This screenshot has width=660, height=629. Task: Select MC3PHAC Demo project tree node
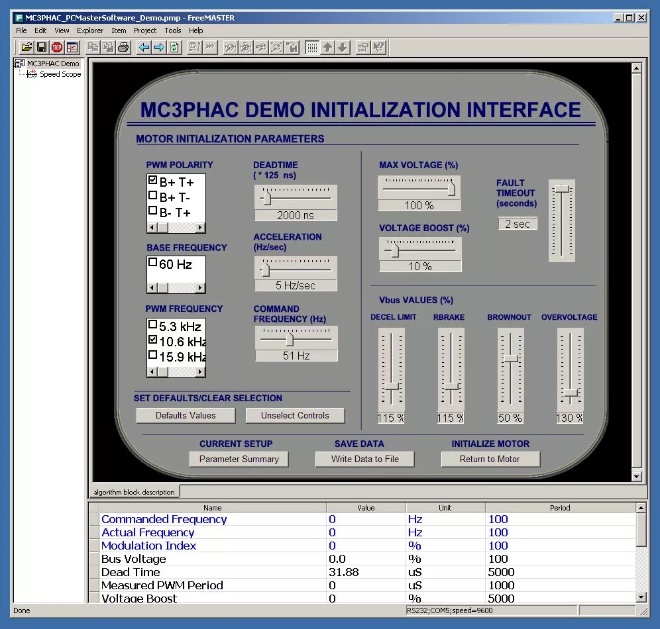tap(53, 64)
